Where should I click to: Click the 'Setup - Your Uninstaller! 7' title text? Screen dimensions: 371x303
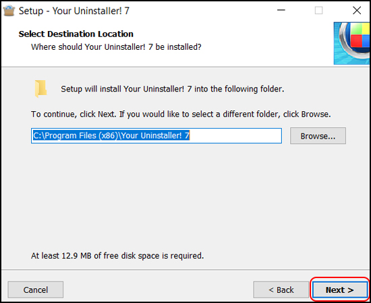(x=74, y=11)
